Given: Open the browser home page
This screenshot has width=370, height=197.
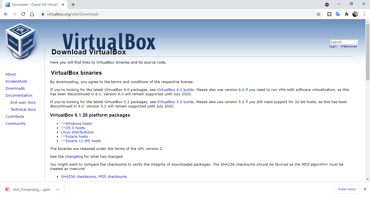Looking at the screenshot, I should [32, 14].
